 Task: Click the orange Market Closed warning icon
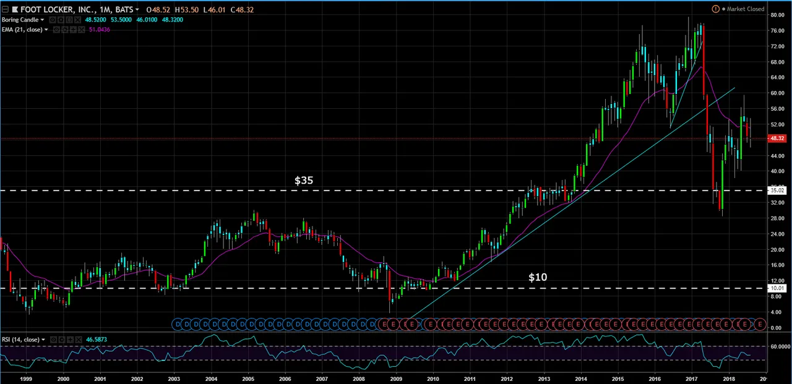(x=716, y=9)
